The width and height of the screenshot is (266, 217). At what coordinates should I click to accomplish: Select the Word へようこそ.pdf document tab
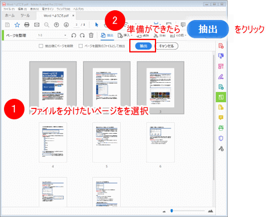[56, 15]
